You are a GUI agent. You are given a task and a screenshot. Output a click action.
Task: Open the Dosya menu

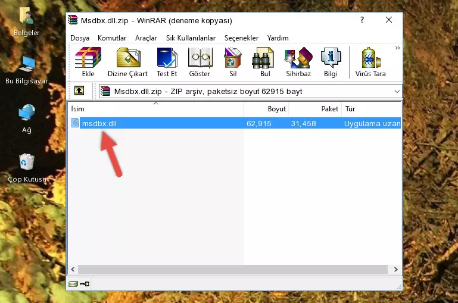tap(80, 38)
